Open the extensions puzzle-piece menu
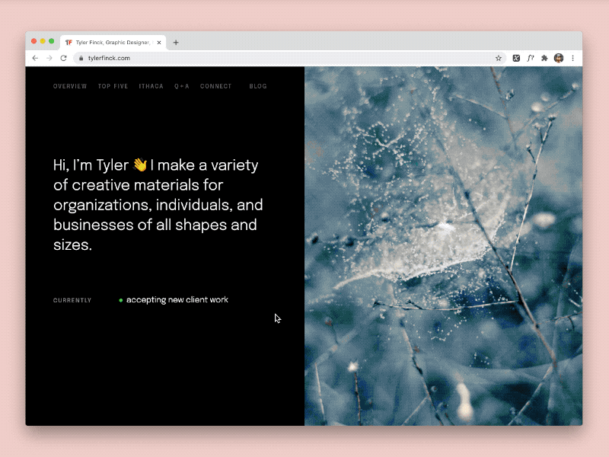This screenshot has width=609, height=457. point(545,57)
